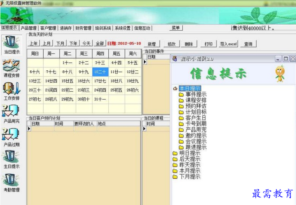Open the 财务管理 menu
The height and width of the screenshot is (205, 296).
pos(83,28)
